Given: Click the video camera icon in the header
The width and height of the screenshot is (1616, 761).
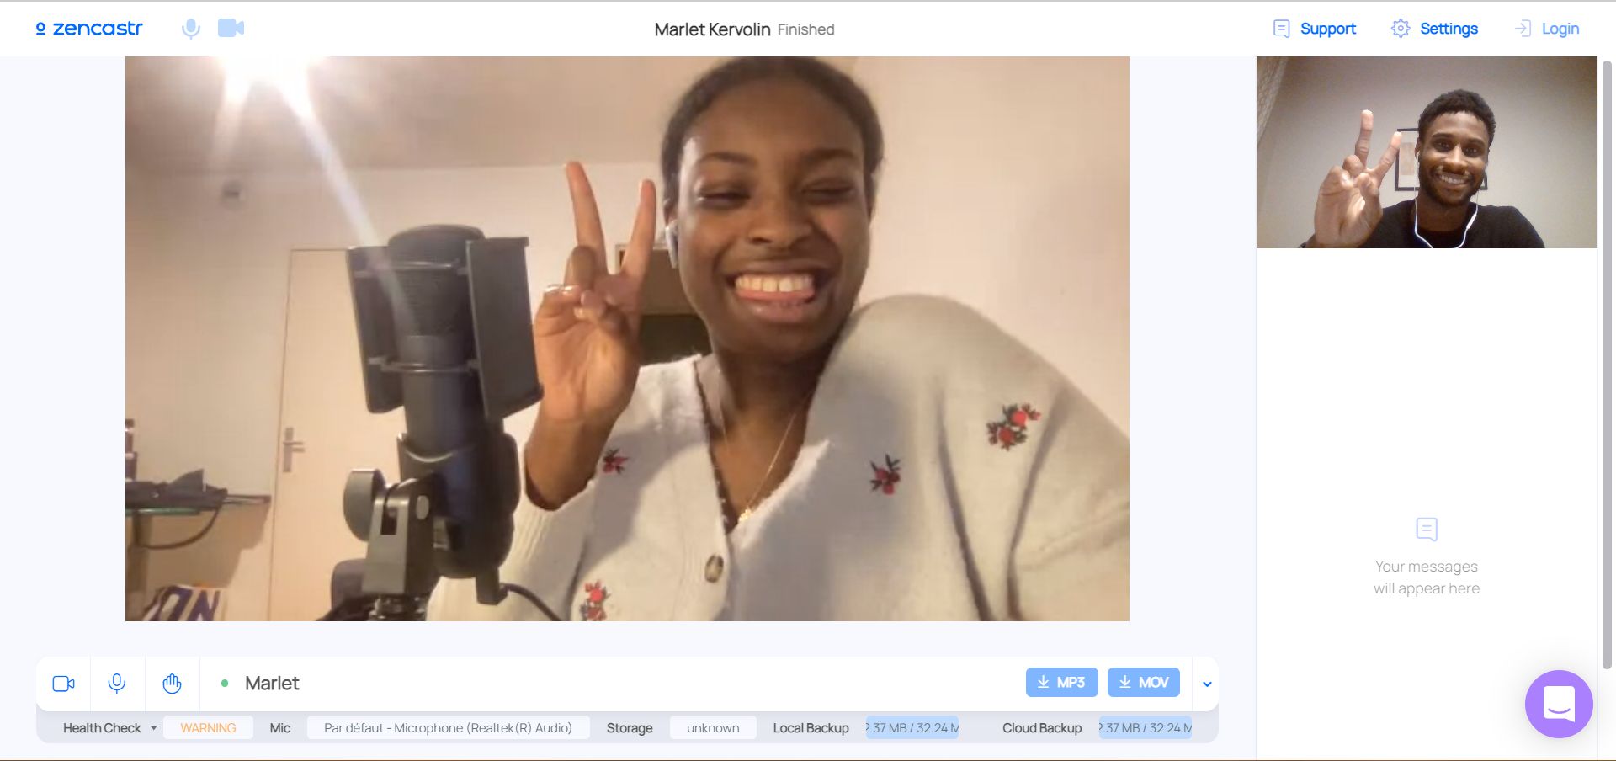Looking at the screenshot, I should [x=231, y=29].
